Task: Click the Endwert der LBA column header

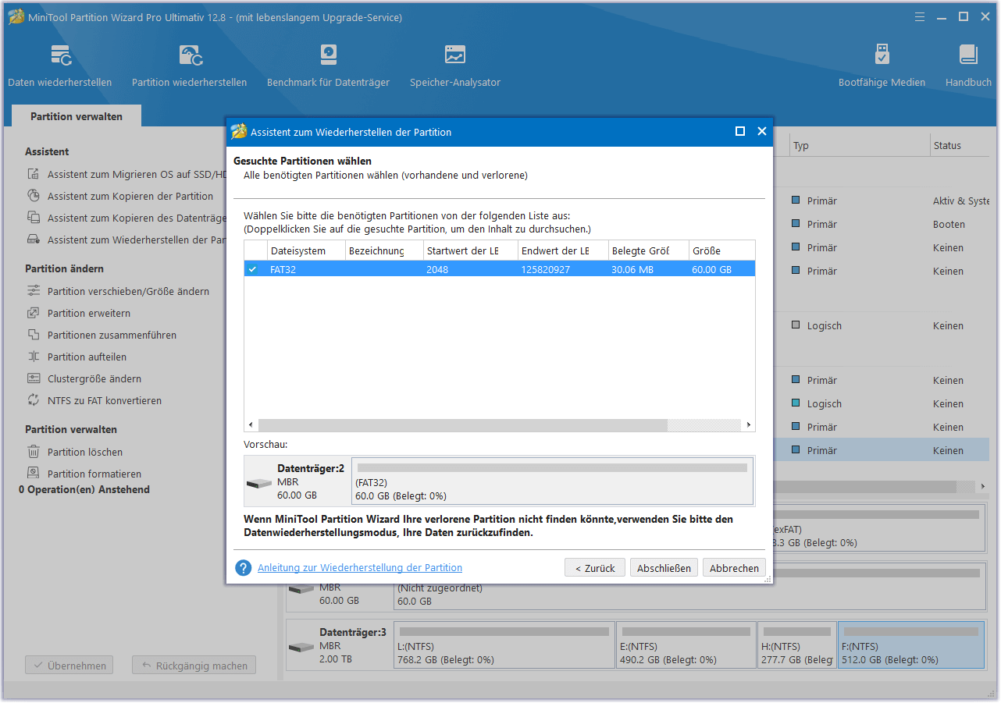Action: click(x=563, y=250)
